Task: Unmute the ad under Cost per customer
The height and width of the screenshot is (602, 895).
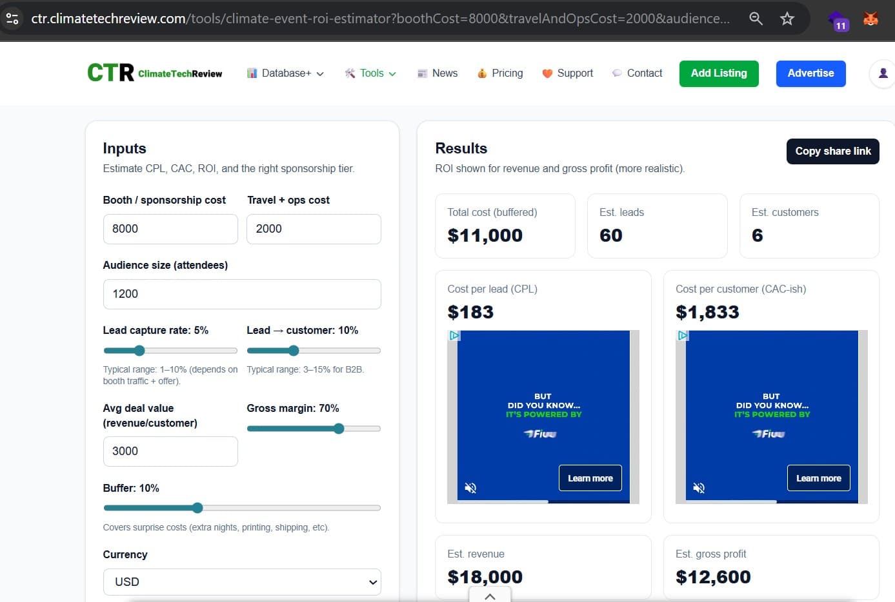Action: [x=699, y=488]
